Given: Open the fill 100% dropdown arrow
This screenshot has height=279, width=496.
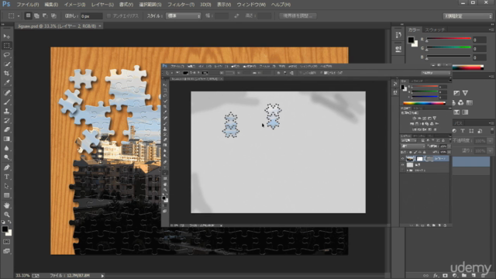Looking at the screenshot, I should coord(490,150).
